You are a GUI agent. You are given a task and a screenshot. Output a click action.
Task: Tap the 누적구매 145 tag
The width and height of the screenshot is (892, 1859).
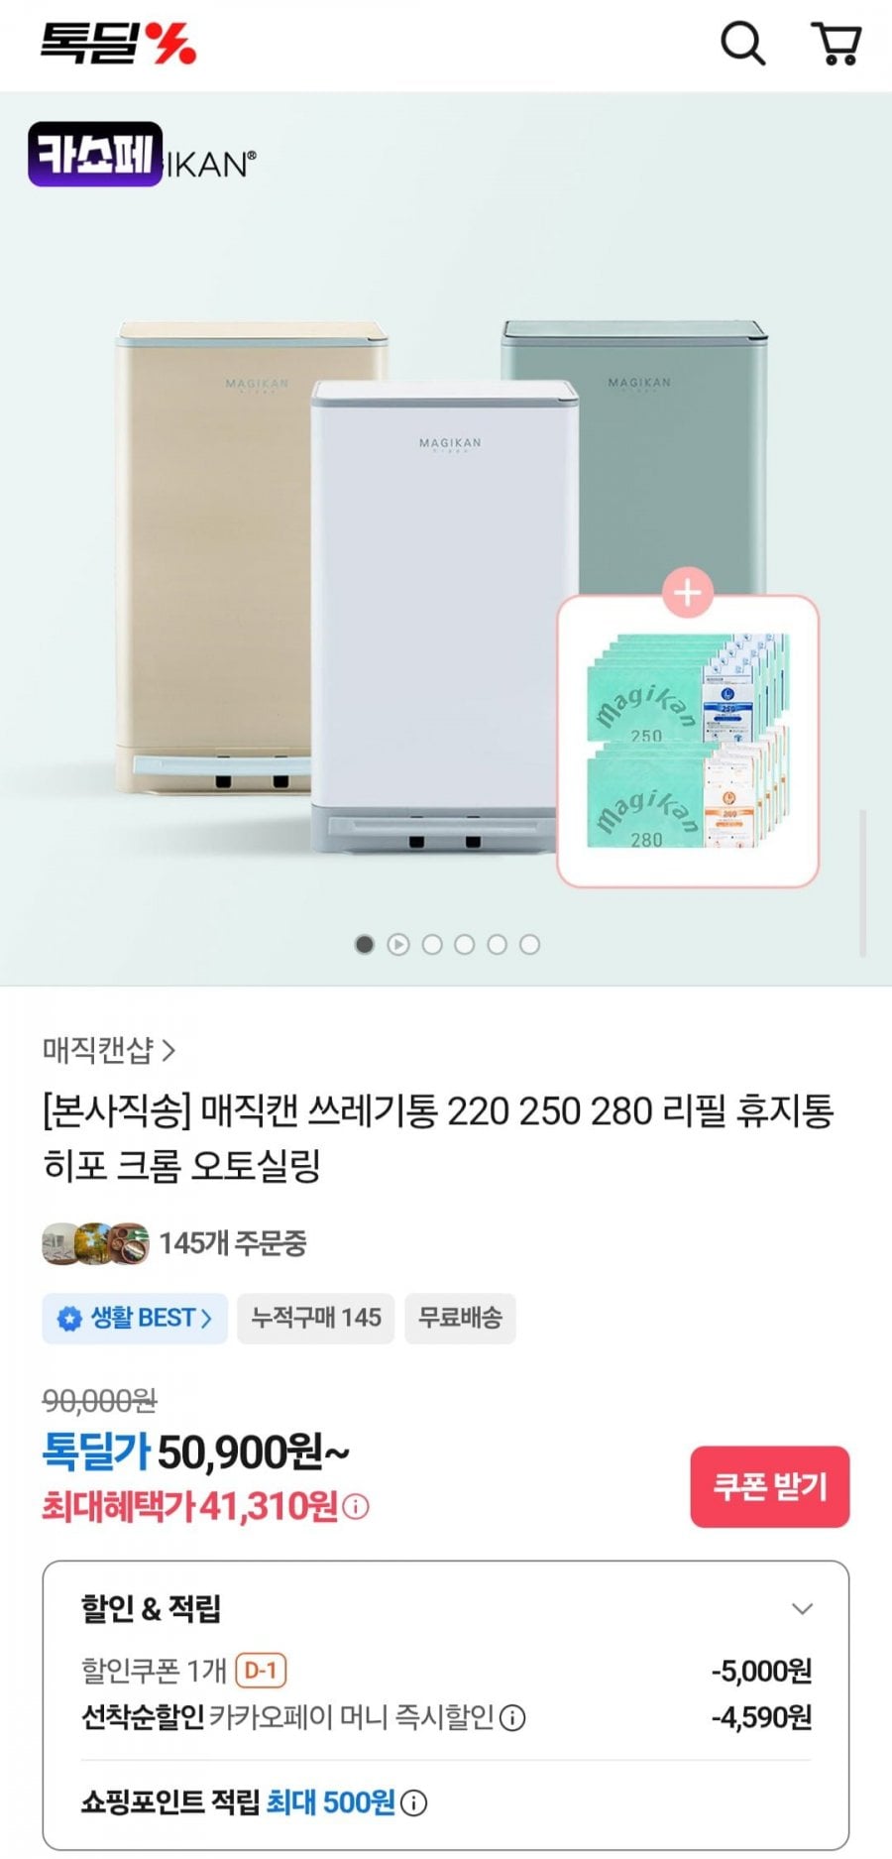click(316, 1319)
